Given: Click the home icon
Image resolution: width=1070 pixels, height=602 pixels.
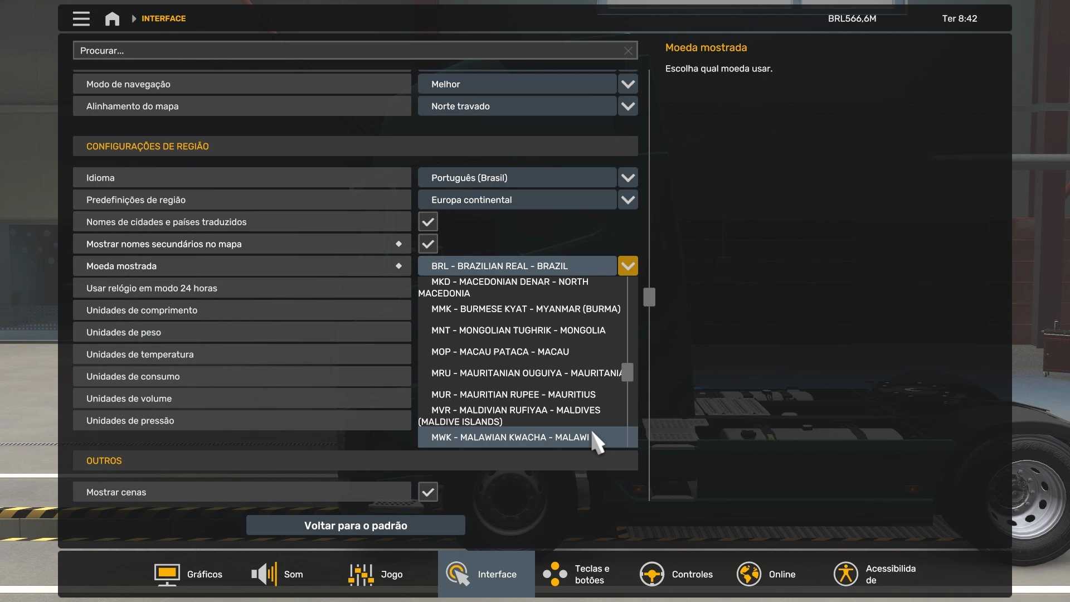Looking at the screenshot, I should click(x=112, y=18).
